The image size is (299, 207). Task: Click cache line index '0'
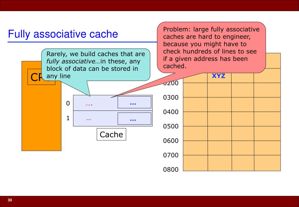68,103
